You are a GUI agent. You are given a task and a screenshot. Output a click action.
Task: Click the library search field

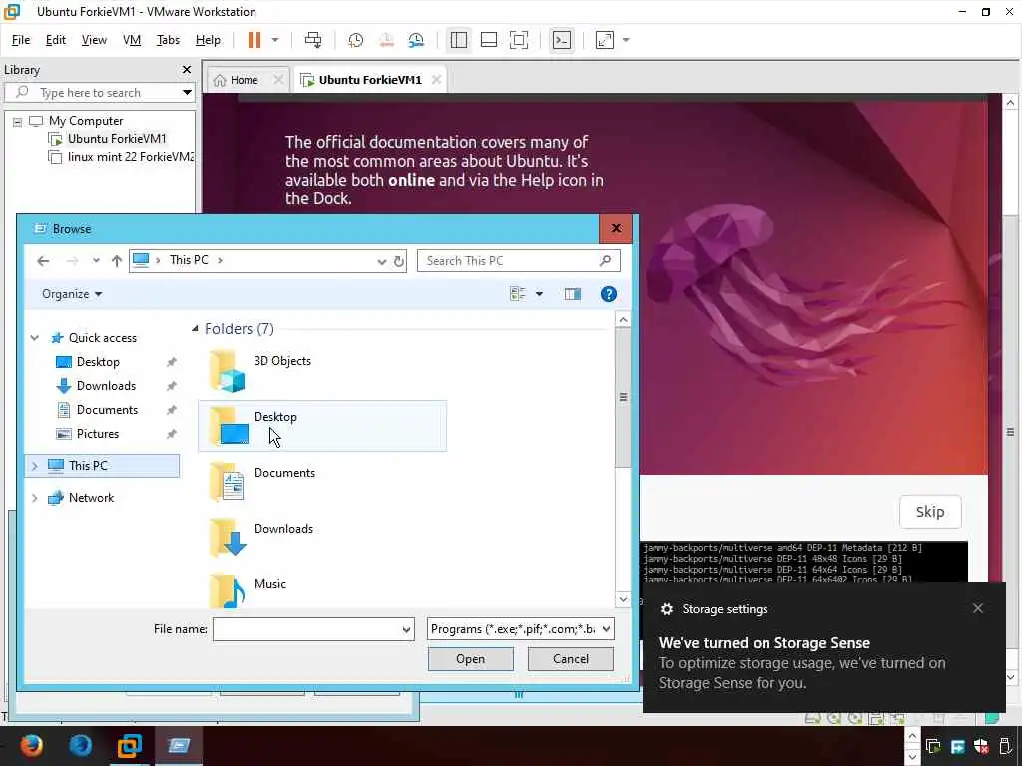click(98, 93)
